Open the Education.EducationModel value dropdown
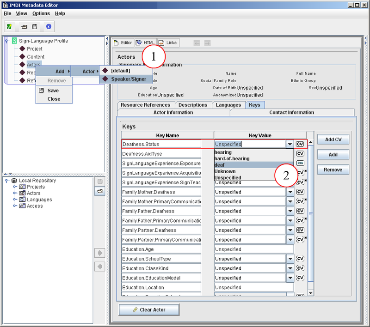Screen dimensions: 370x327 290,278
